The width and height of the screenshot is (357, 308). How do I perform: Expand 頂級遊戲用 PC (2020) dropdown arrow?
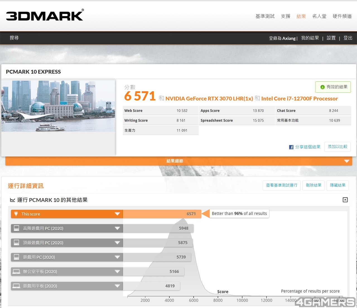[x=117, y=243]
